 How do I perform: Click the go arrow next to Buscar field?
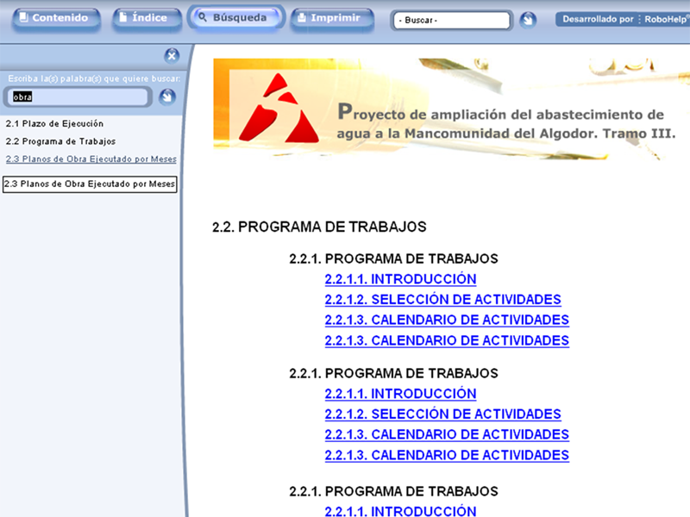[x=528, y=20]
